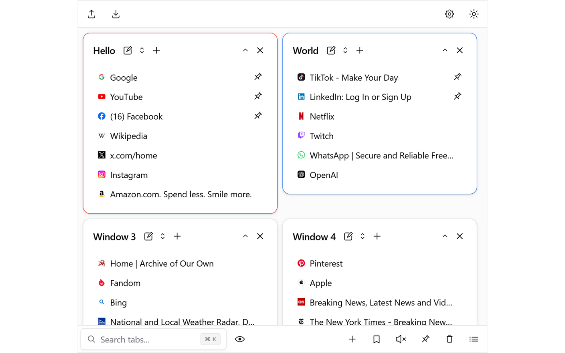The image size is (565, 353).
Task: Open the settings gear
Action: tap(449, 14)
